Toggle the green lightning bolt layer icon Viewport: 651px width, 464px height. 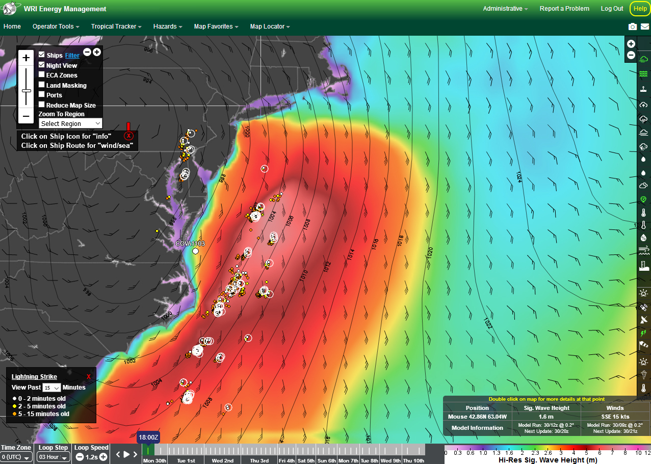coord(643,333)
